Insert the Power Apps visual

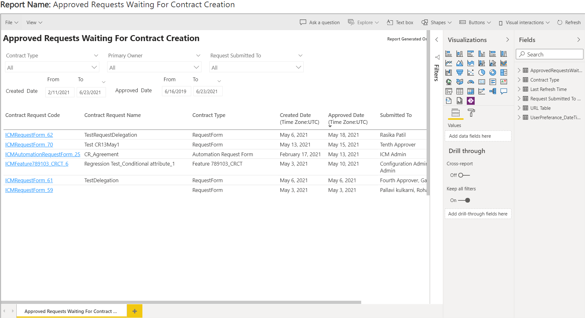[471, 101]
